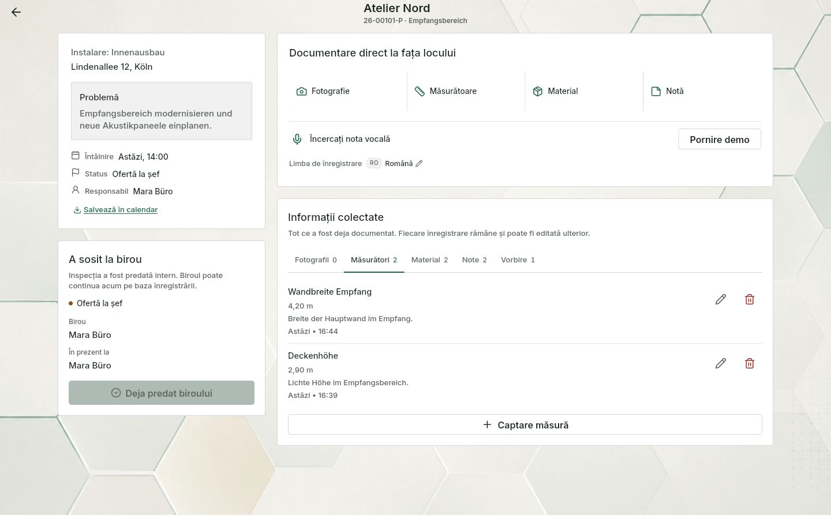
Task: Click the box icon for Material
Action: pos(538,91)
